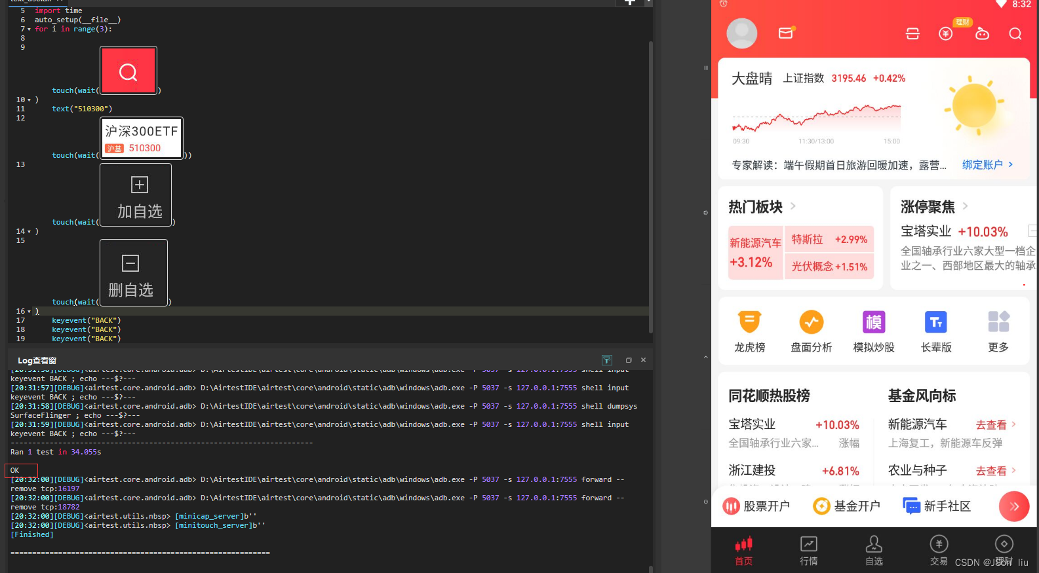The width and height of the screenshot is (1039, 573).
Task: Tap the 新手社区 button
Action: (x=937, y=506)
